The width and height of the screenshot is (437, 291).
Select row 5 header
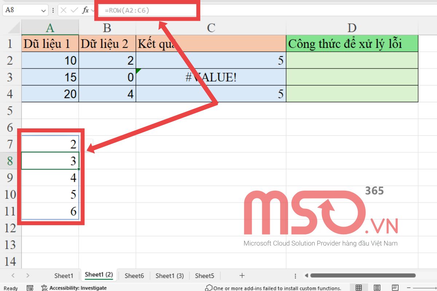(x=10, y=111)
